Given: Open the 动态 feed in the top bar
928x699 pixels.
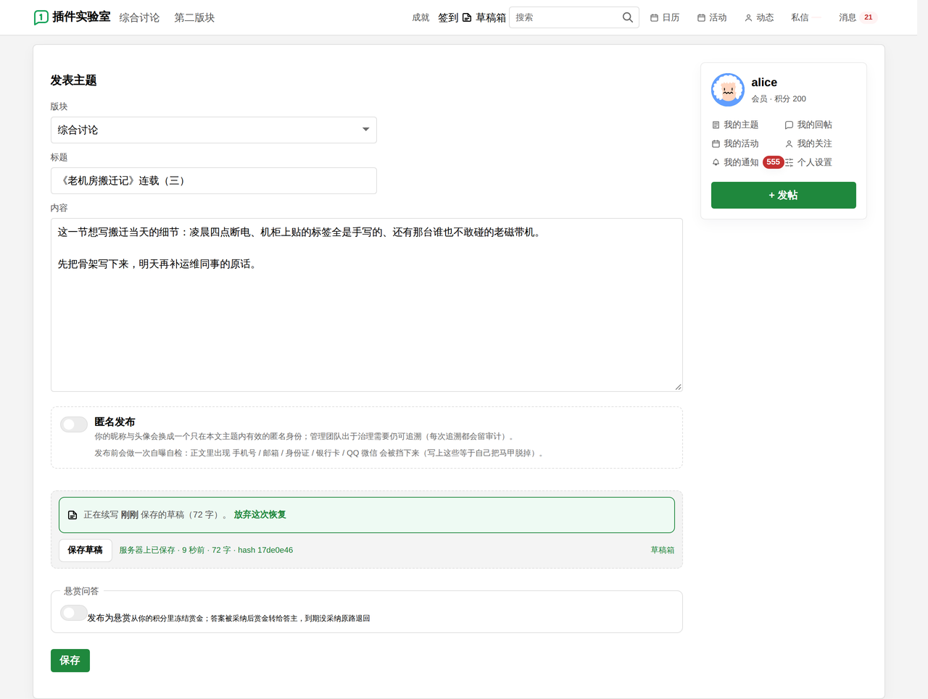Looking at the screenshot, I should (759, 17).
